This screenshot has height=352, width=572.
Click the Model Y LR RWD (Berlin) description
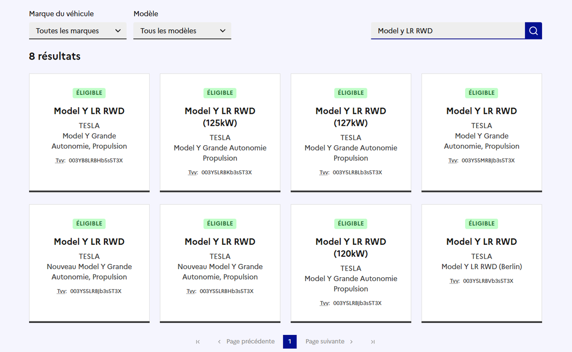click(x=482, y=267)
